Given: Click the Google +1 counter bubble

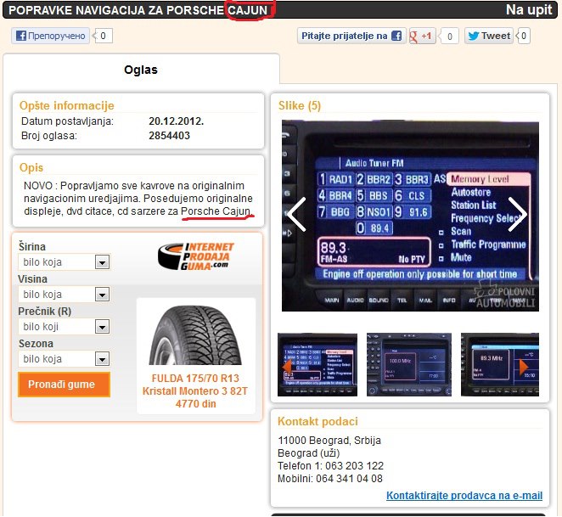Looking at the screenshot, I should click(x=449, y=37).
